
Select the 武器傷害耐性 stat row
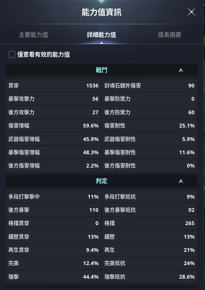[149, 139]
